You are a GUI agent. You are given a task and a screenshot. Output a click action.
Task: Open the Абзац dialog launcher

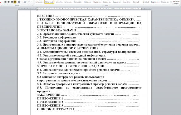click(32, 6)
